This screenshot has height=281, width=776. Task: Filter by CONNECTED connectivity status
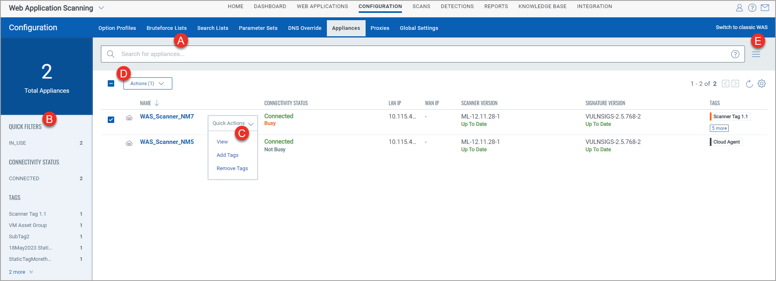point(46,179)
